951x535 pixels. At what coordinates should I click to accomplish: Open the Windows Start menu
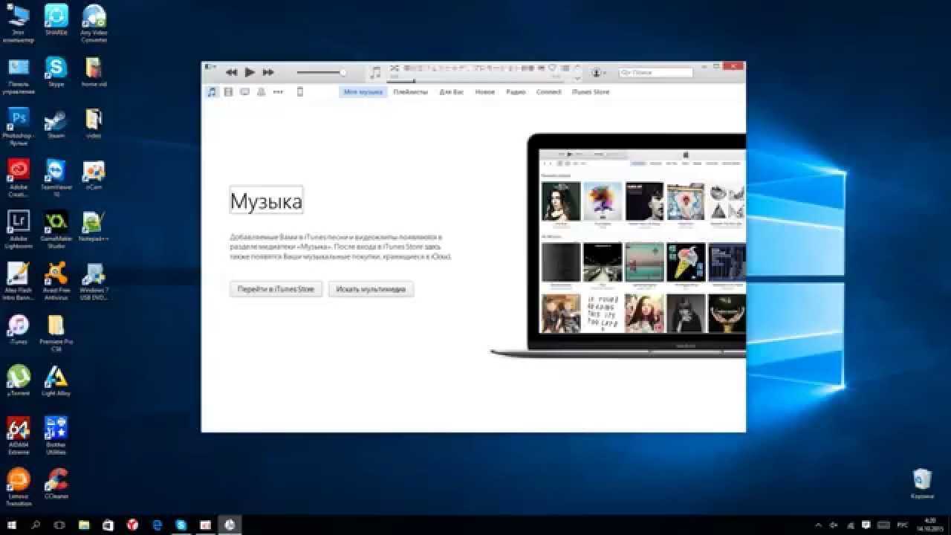(x=12, y=525)
